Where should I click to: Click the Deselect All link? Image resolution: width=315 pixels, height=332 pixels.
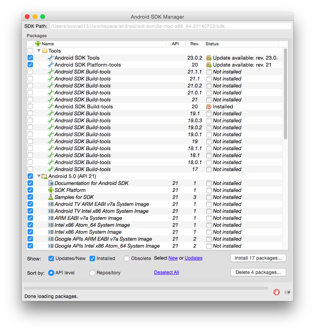tap(166, 272)
